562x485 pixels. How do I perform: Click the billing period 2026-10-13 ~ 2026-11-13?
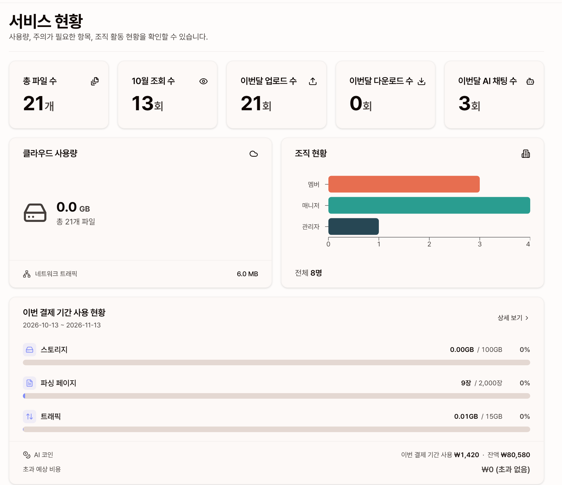(x=62, y=325)
